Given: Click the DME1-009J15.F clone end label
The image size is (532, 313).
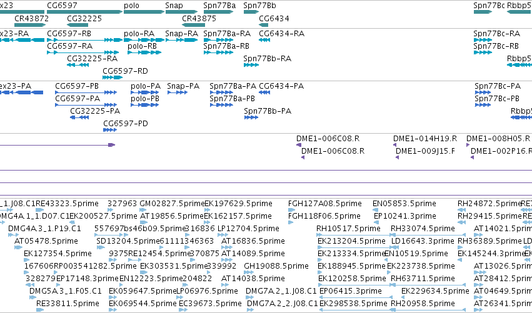Looking at the screenshot, I should click(425, 151).
